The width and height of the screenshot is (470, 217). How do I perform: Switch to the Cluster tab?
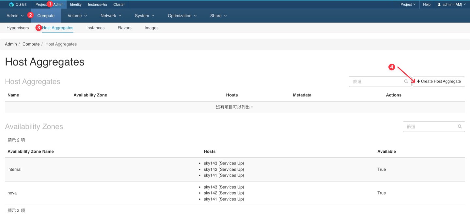point(119,5)
